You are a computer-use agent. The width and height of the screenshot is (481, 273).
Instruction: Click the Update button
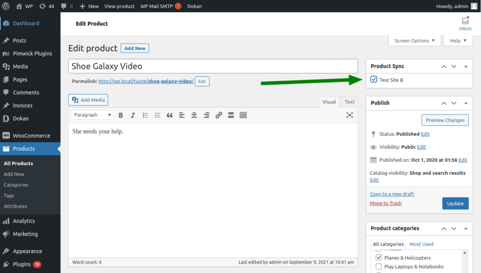point(455,203)
